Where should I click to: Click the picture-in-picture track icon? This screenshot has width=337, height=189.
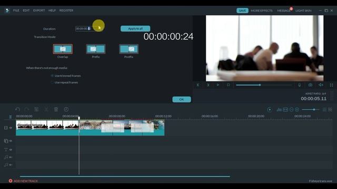(x=6, y=141)
